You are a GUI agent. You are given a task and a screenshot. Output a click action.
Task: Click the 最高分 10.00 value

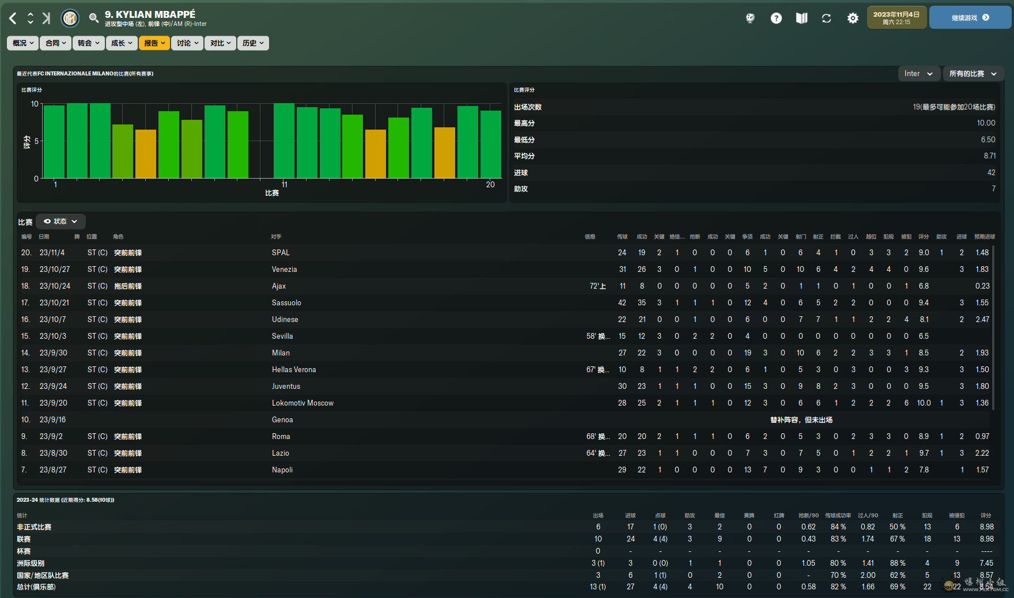(x=986, y=123)
